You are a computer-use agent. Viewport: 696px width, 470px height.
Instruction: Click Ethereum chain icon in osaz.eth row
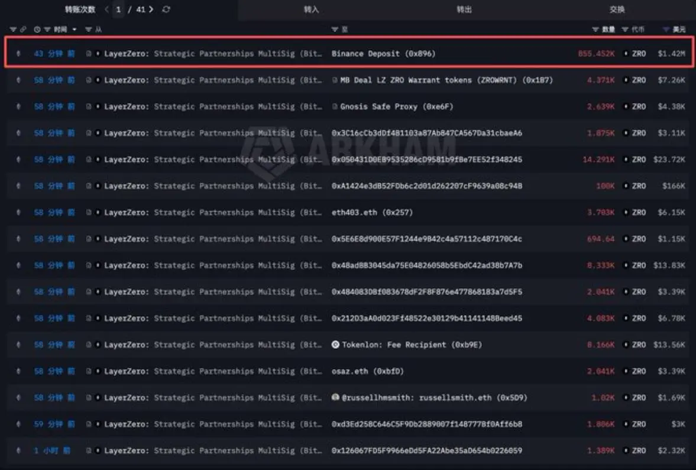pos(18,371)
